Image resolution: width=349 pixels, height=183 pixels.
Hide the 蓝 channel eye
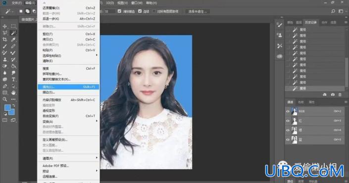point(288,139)
